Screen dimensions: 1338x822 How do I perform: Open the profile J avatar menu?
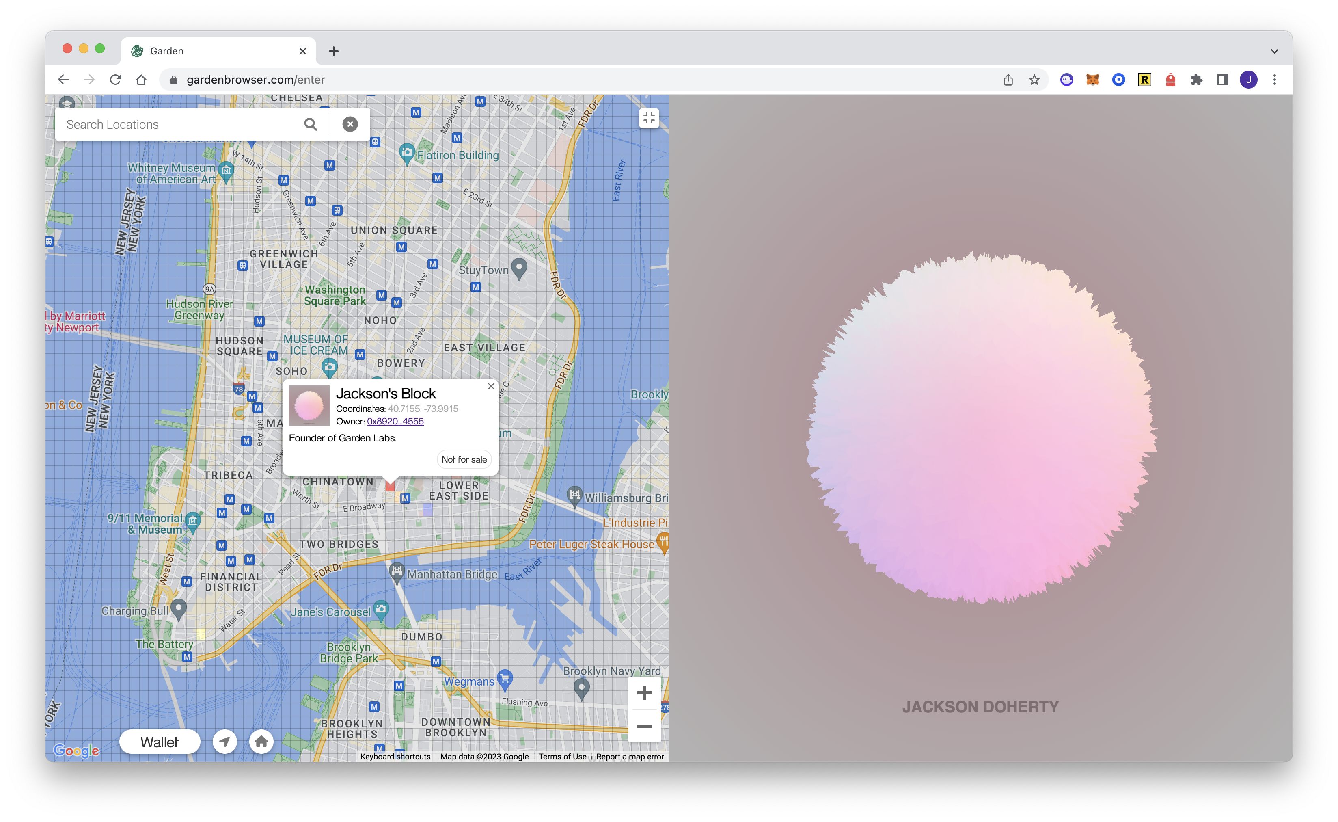pos(1248,80)
